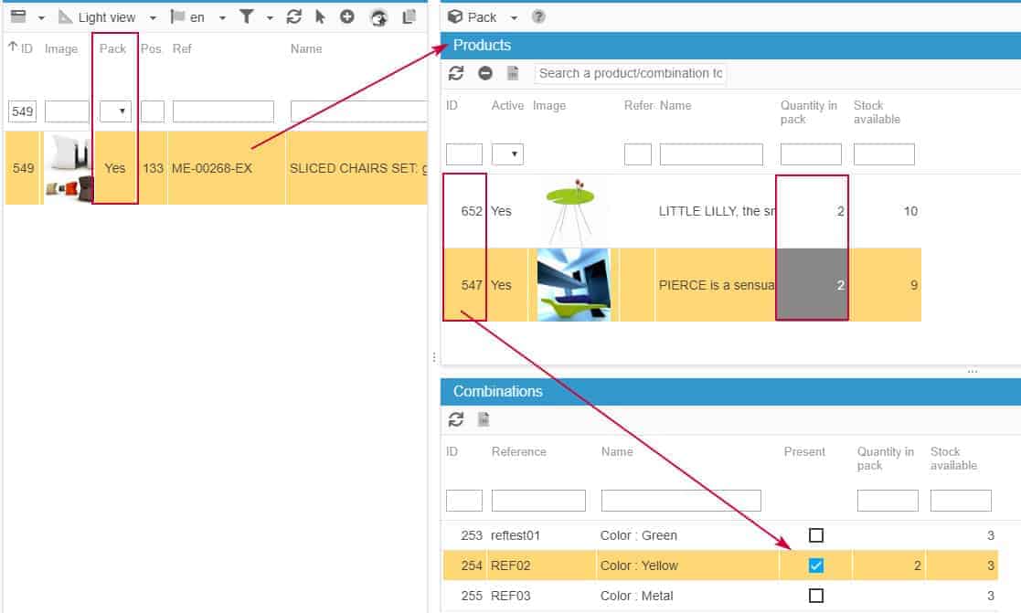1021x613 pixels.
Task: Refresh the Products panel list
Action: (x=456, y=73)
